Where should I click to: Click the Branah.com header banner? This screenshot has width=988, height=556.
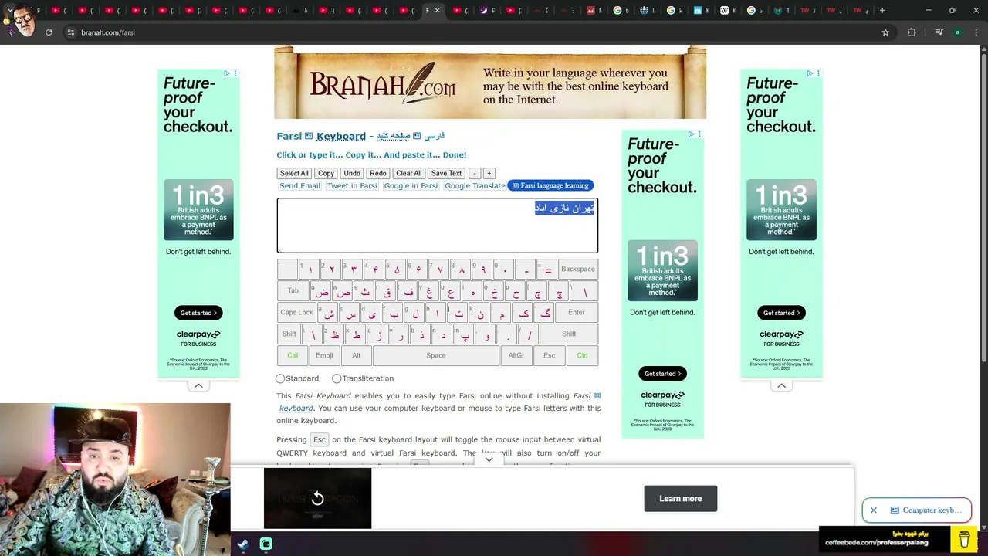click(x=490, y=83)
